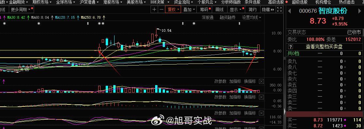
Task: Open the 超级选股 menu item
Action: pos(300,2)
